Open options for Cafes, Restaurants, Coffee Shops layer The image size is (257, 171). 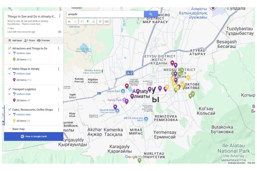coord(59,109)
